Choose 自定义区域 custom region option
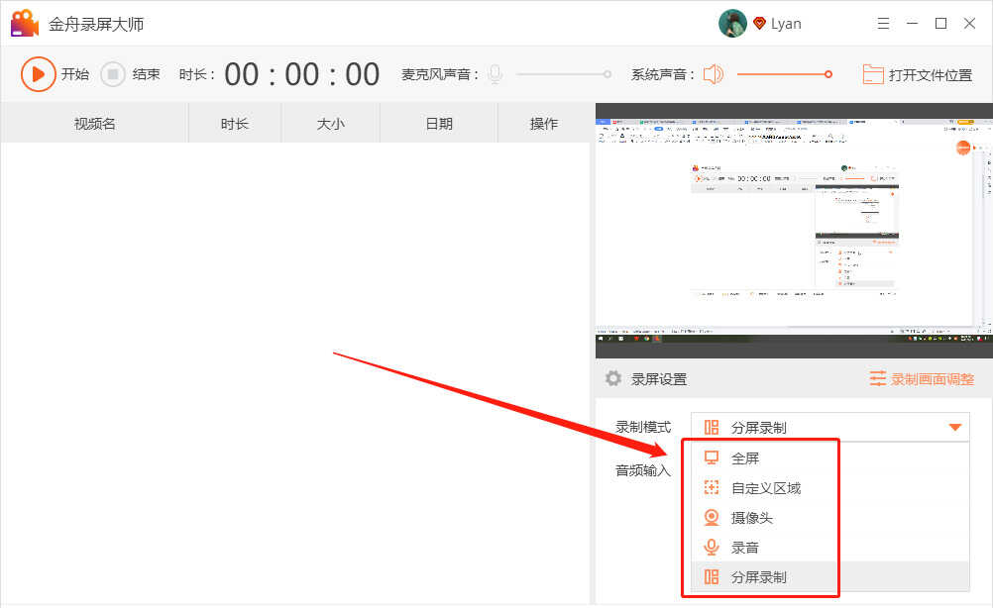The width and height of the screenshot is (993, 608). click(765, 488)
